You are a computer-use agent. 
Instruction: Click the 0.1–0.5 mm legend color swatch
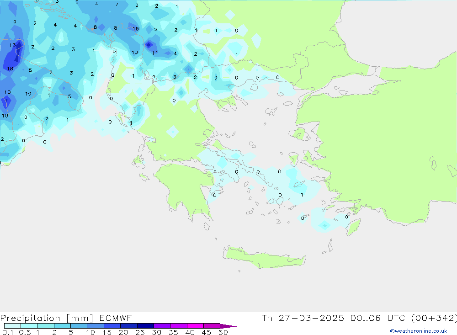click(x=12, y=326)
